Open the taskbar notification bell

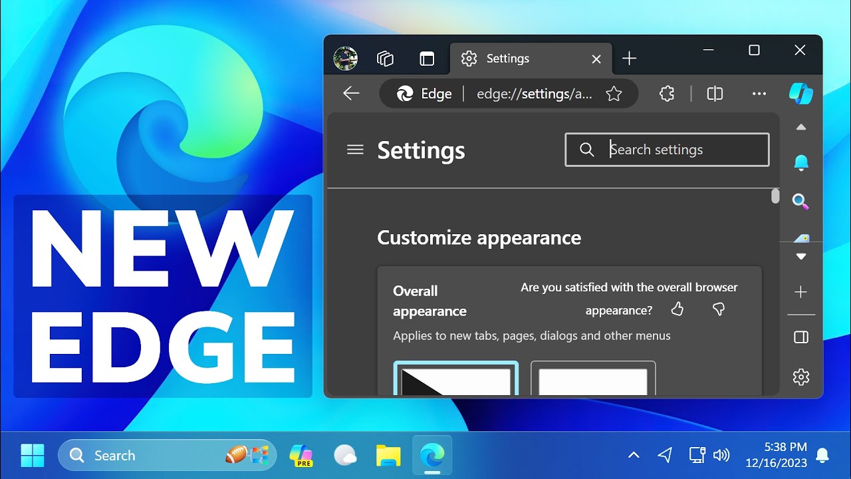pyautogui.click(x=822, y=456)
